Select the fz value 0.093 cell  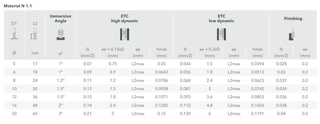[x=185, y=97]
